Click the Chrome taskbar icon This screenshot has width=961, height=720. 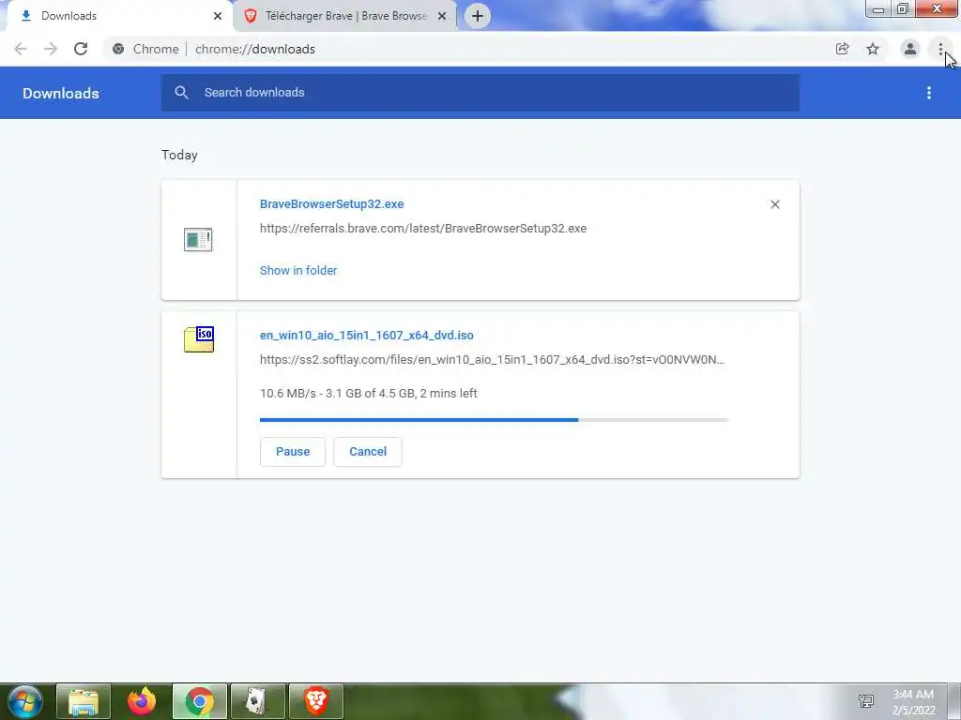200,701
